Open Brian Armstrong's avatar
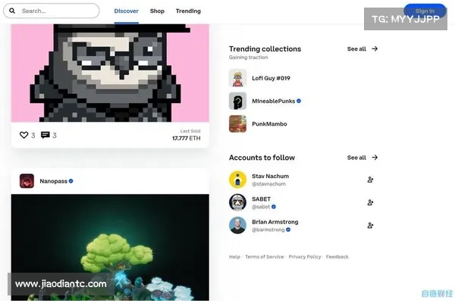 coord(237,225)
